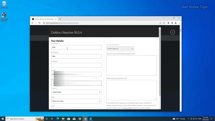Launch Microsoft Edge from the taskbar

pyautogui.click(x=57, y=119)
